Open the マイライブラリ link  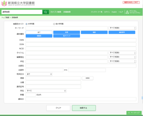135,13
